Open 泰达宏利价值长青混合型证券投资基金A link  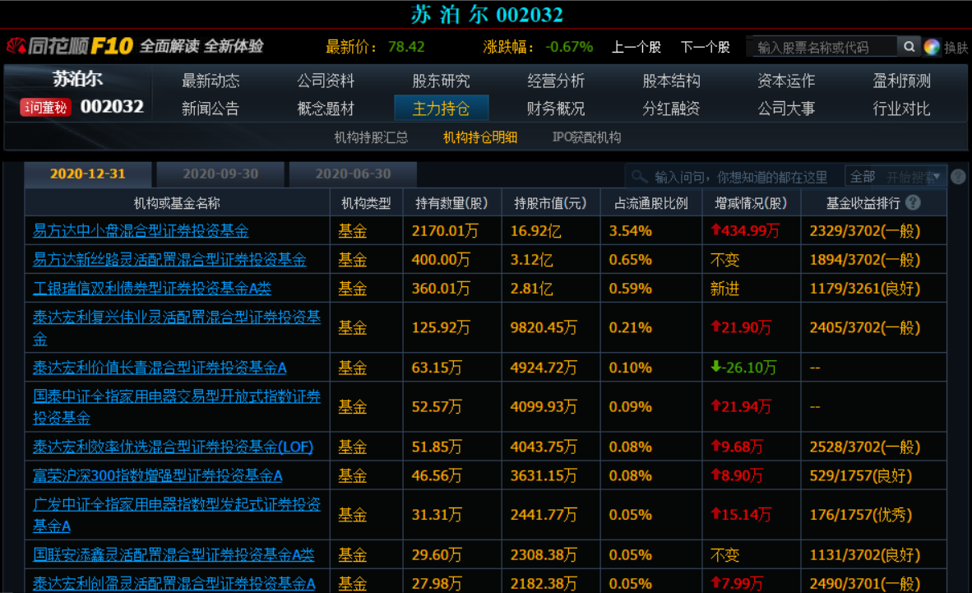pos(160,368)
